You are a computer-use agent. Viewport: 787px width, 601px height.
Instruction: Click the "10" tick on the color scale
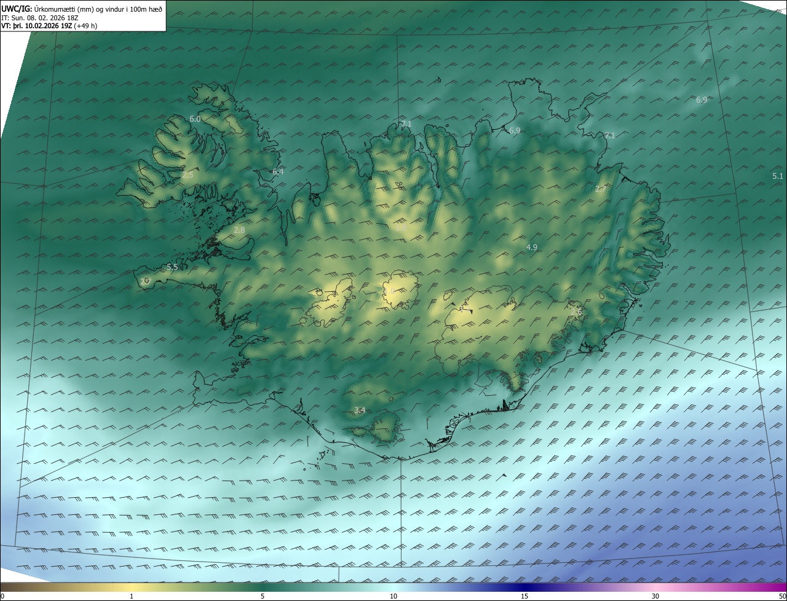(393, 596)
